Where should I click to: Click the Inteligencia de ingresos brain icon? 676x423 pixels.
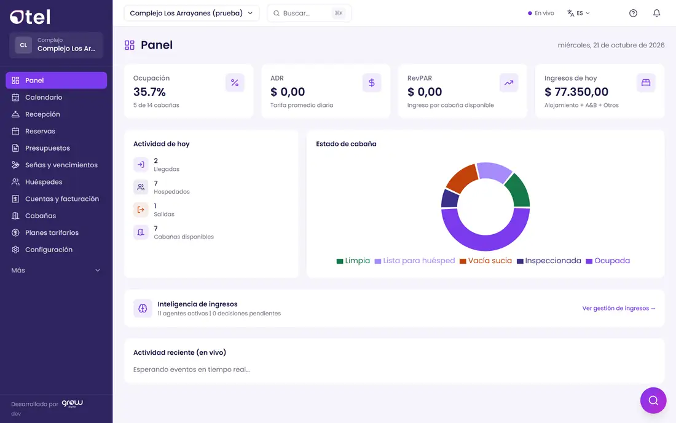(x=143, y=308)
